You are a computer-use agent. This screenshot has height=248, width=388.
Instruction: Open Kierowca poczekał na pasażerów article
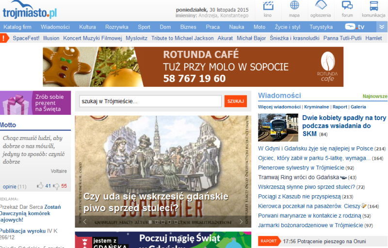[x=309, y=206]
